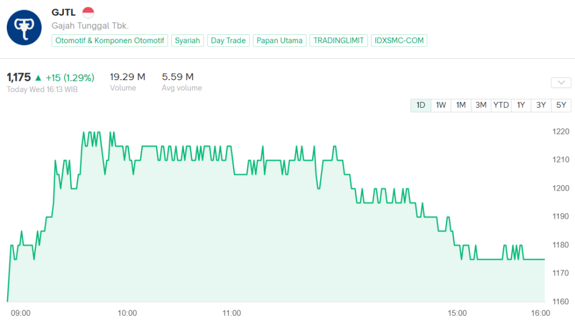Screen dimensions: 575x322
Task: Click the IDXSMC-COM index tag
Action: pos(399,40)
